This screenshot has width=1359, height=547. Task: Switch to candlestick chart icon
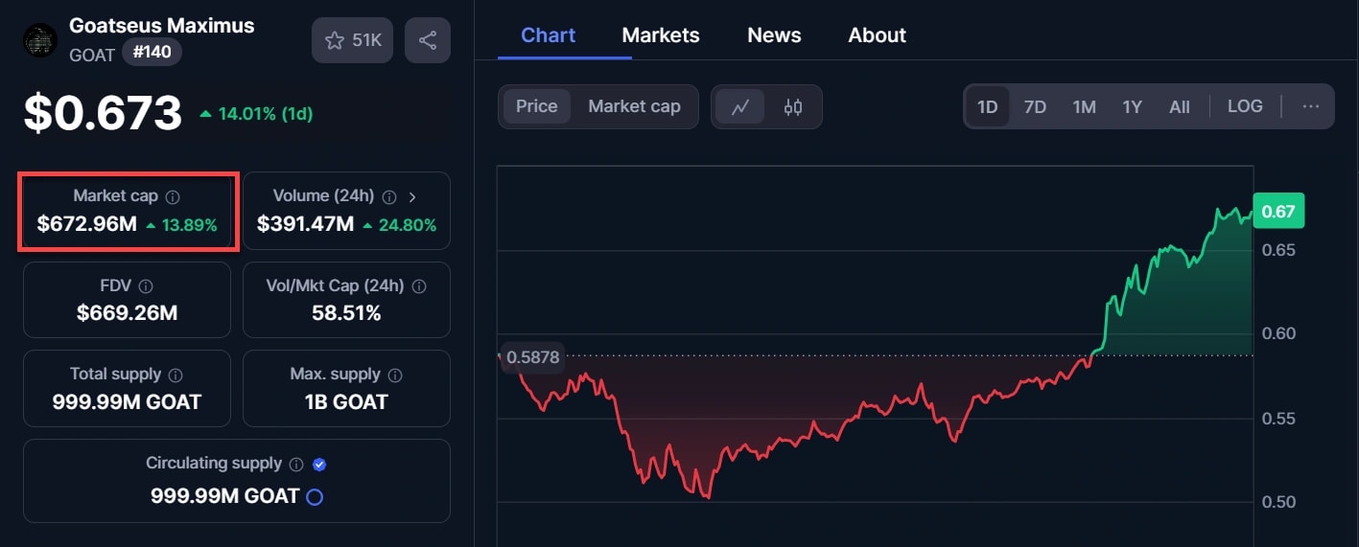[x=793, y=106]
